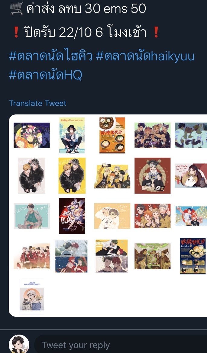Open the peace-sign group print thumbnail
The height and width of the screenshot is (353, 207).
153,216
